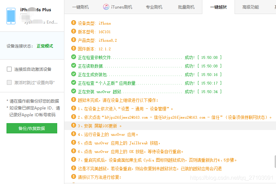The height and width of the screenshot is (184, 276).
Task: Click the warning icon for step 7 Cydia
Action: pyautogui.click(x=74, y=160)
